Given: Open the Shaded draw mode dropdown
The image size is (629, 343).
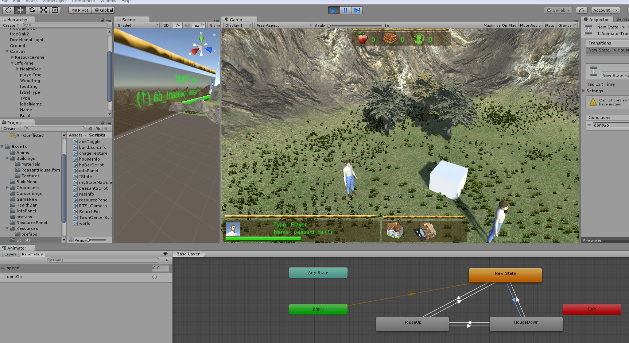Looking at the screenshot, I should coord(137,25).
